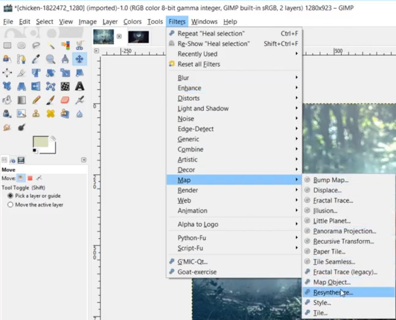Select the Cage Transform tool

pos(51,87)
